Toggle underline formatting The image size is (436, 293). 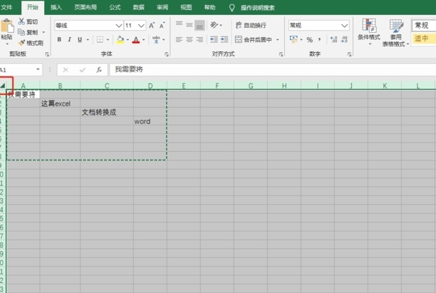pos(80,39)
